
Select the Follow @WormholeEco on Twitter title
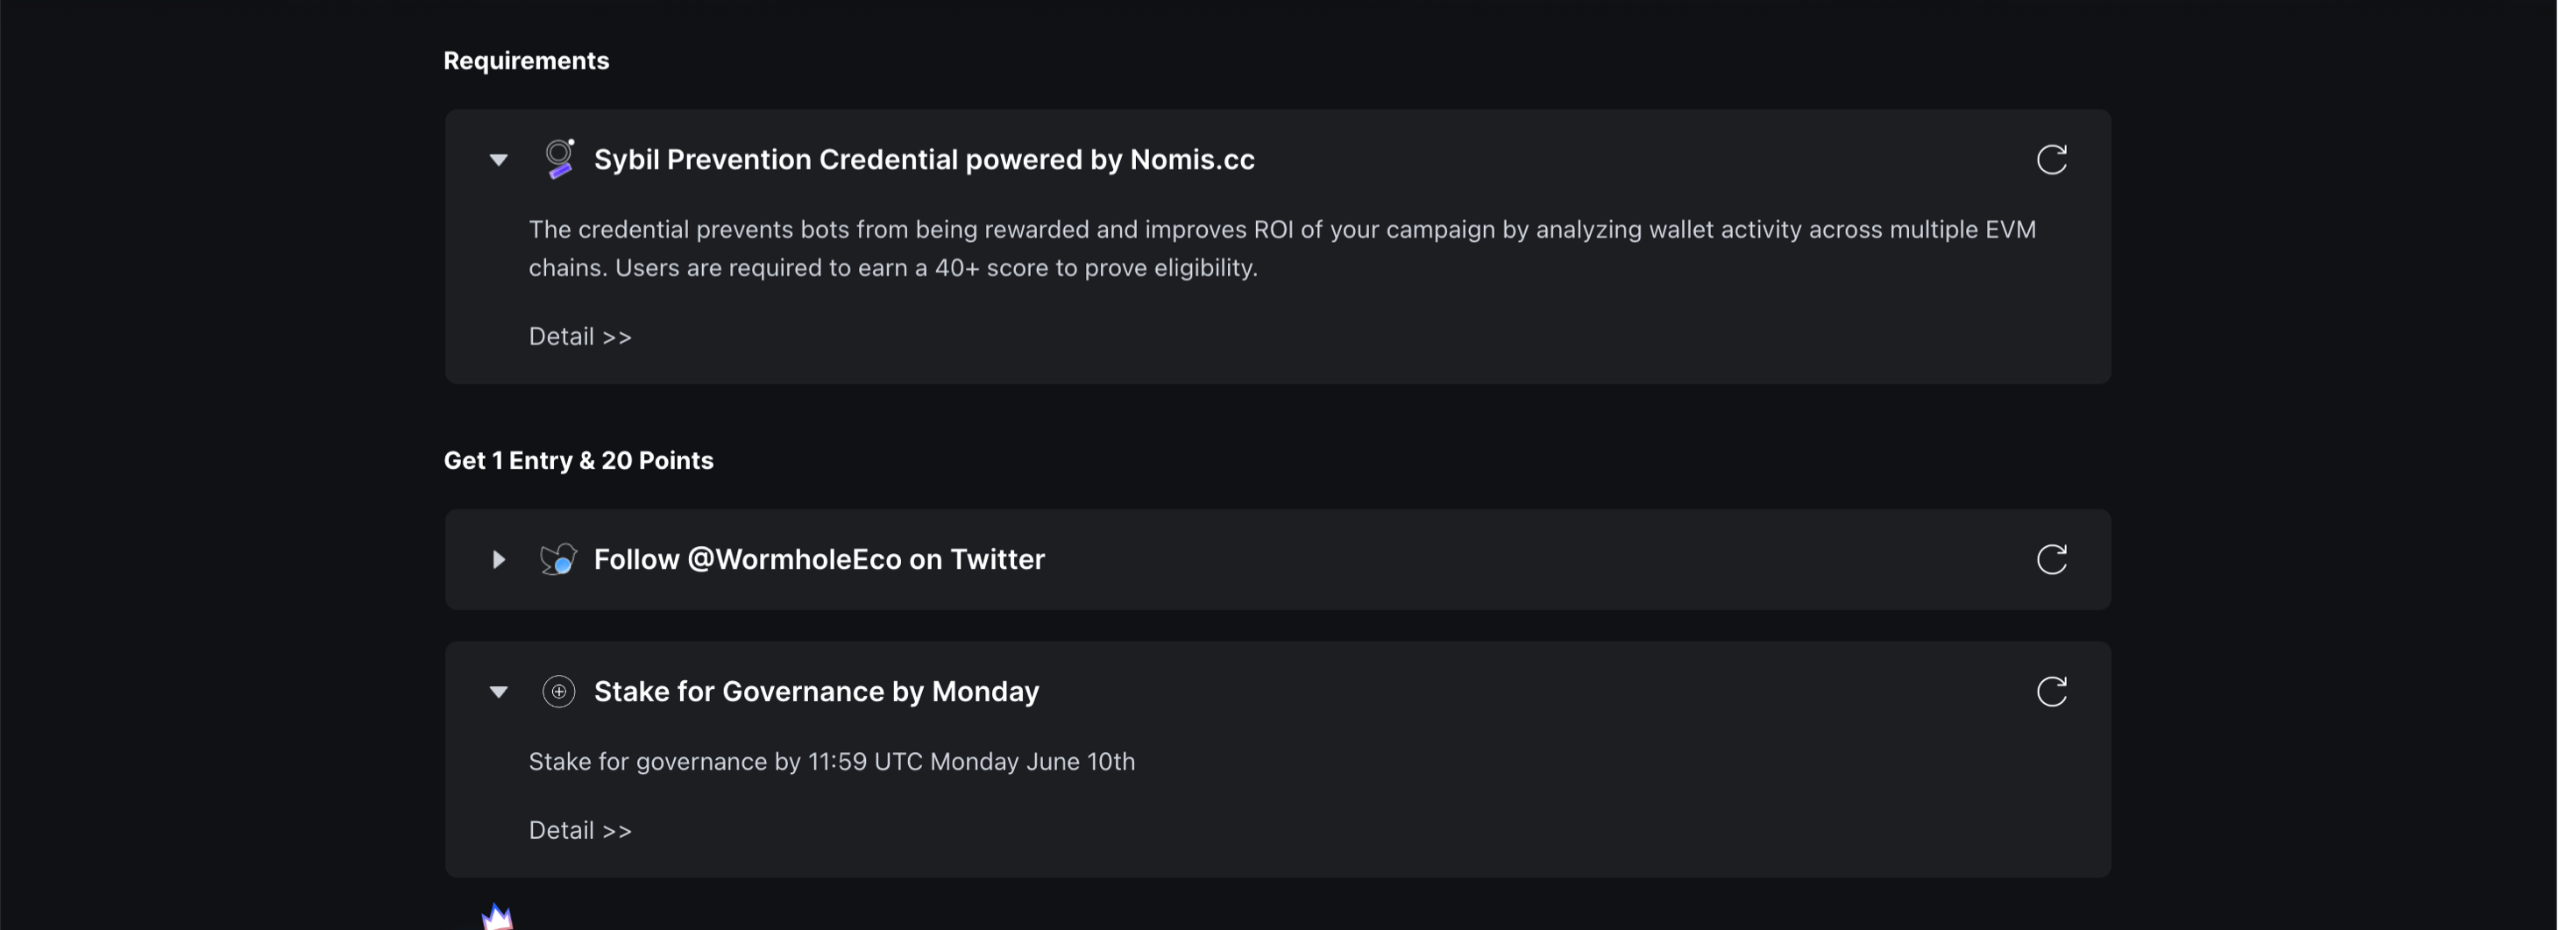[818, 559]
